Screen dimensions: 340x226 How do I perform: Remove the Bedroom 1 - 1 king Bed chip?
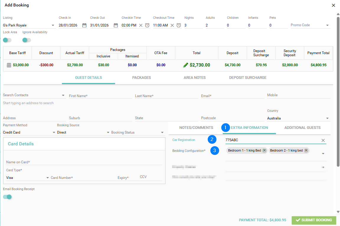[x=264, y=150]
